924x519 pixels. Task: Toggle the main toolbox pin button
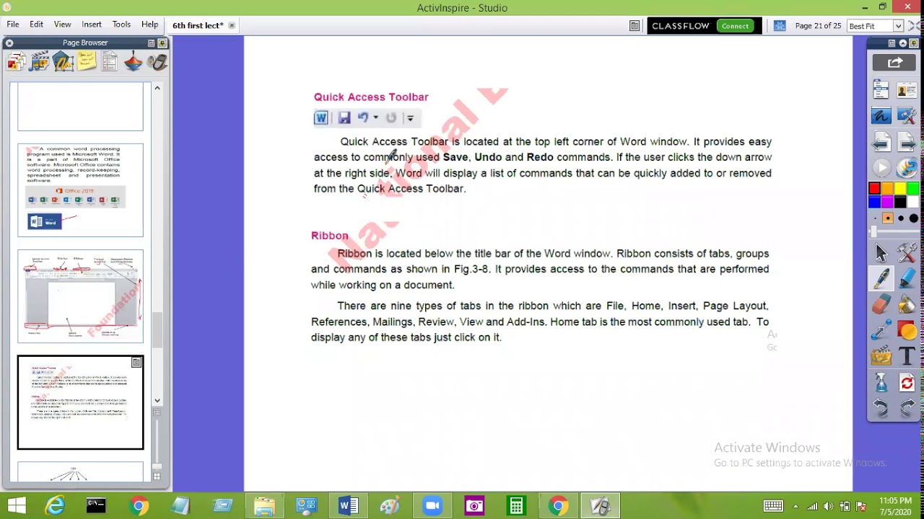(913, 43)
